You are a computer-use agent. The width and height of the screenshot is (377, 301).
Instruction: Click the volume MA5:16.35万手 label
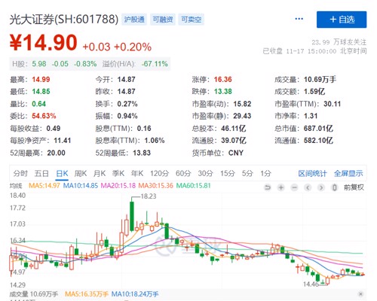pyautogui.click(x=87, y=294)
